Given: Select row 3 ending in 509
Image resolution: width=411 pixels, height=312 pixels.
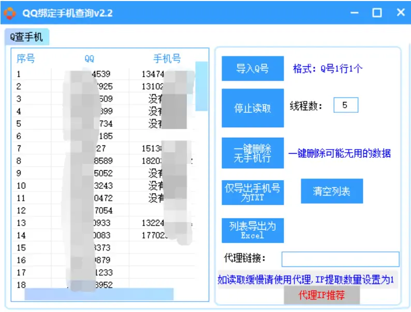Looking at the screenshot, I should (104, 99).
